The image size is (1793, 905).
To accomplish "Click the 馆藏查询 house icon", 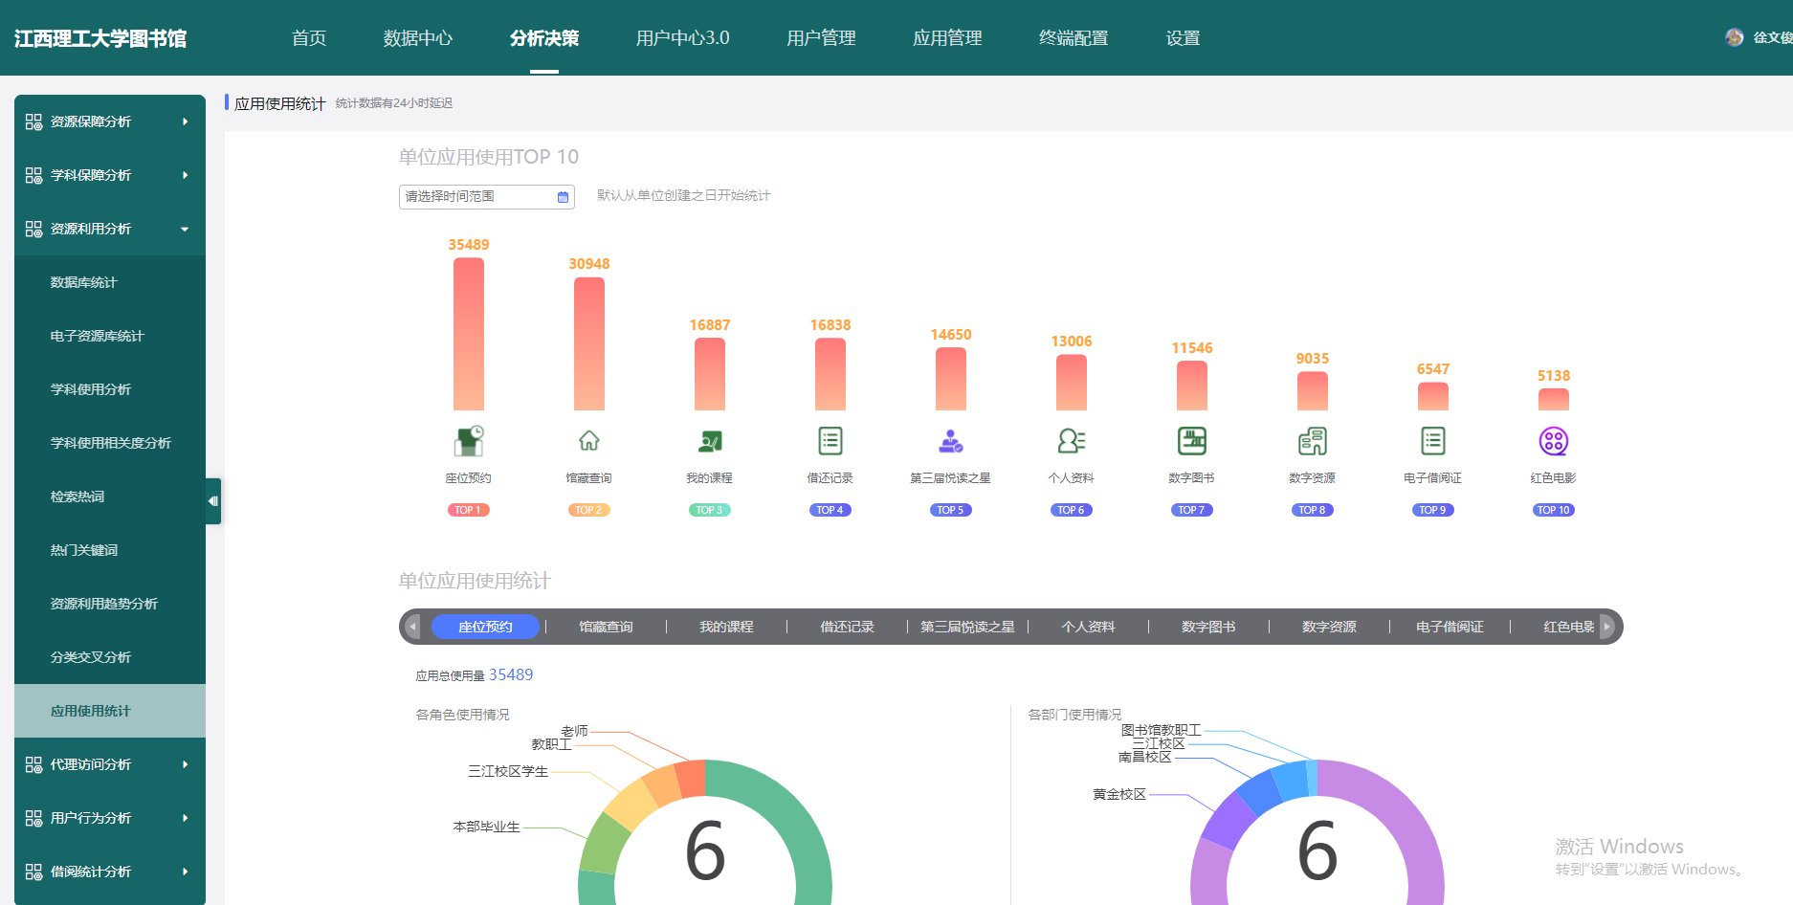I will (588, 441).
